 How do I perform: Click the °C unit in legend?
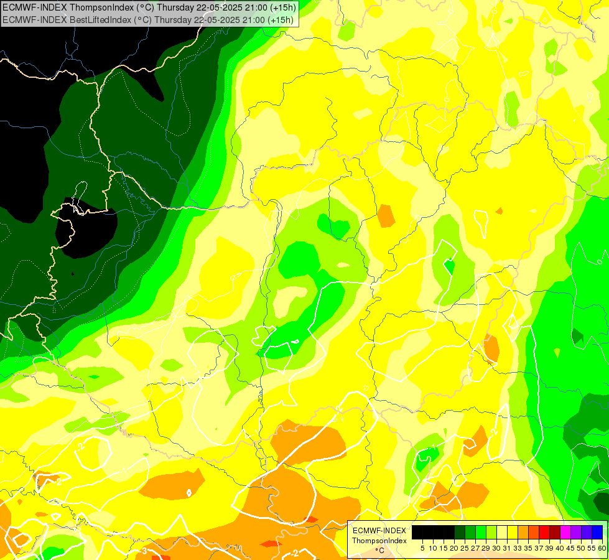380,551
